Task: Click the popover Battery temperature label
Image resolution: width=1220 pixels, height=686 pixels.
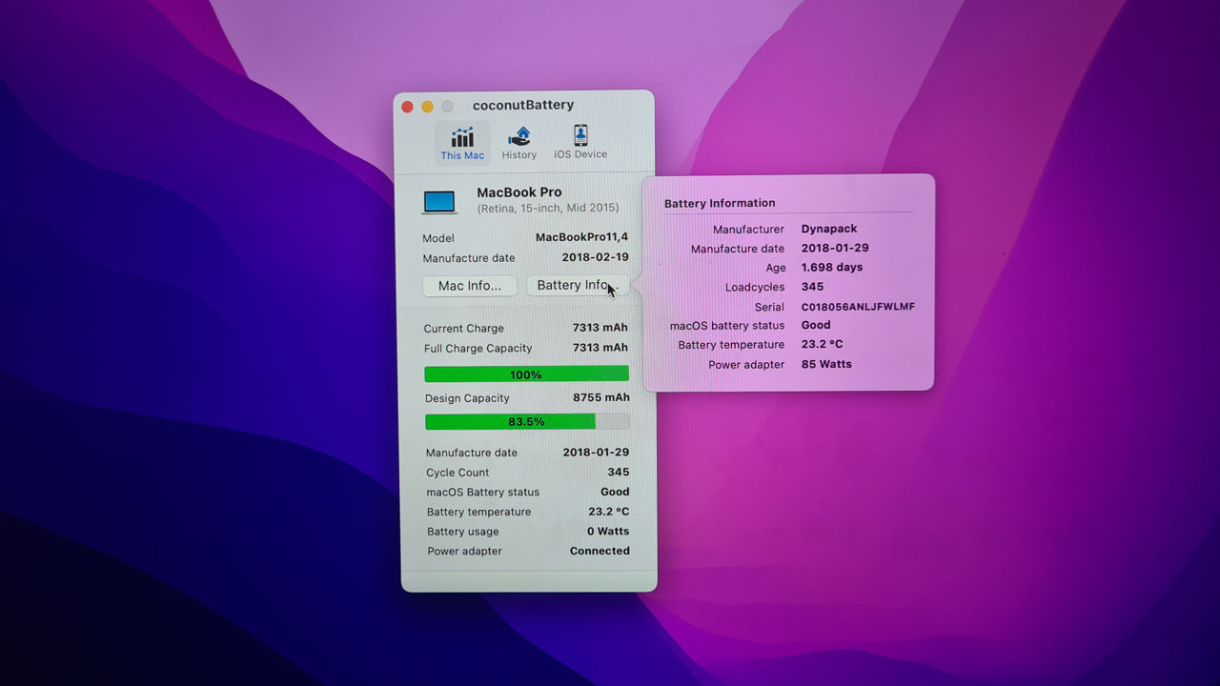Action: (731, 345)
